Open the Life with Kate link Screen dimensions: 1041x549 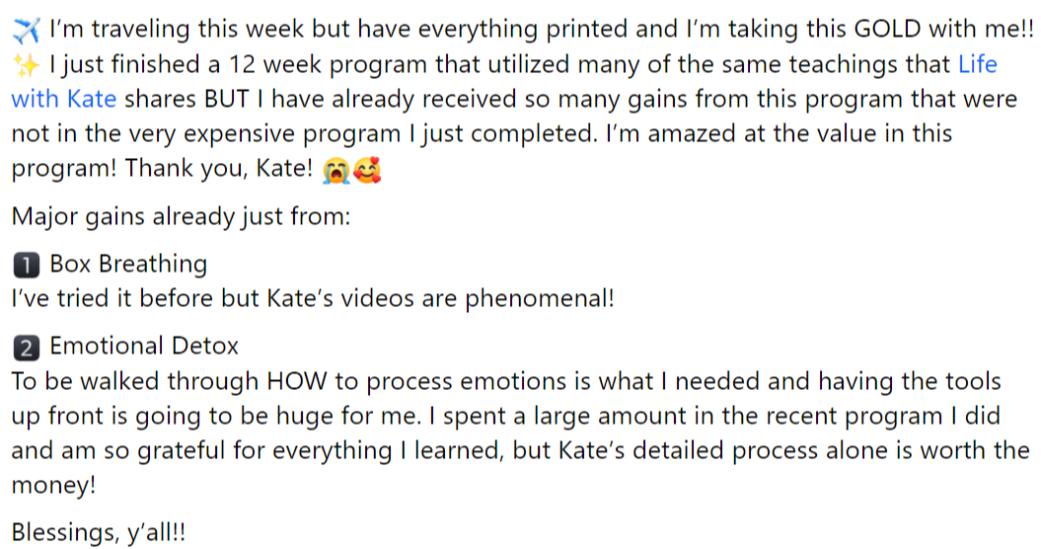point(977,64)
